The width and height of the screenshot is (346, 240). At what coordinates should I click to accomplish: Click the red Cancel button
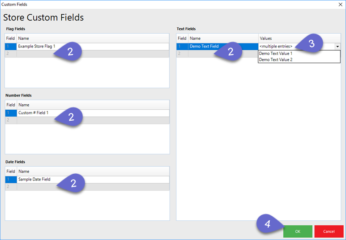(x=329, y=231)
